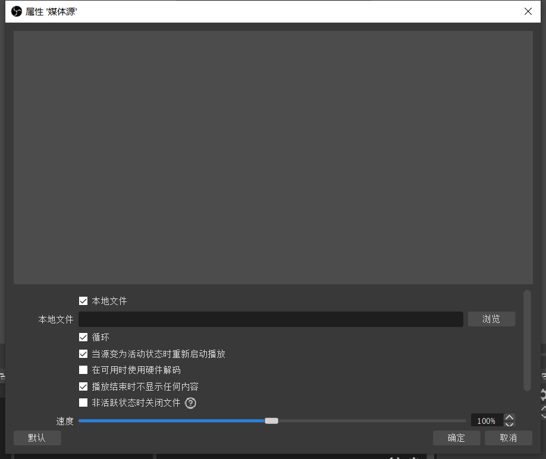Viewport: 546px width, 459px height.
Task: Close the 属性 '媒体源' dialog
Action: (x=528, y=11)
